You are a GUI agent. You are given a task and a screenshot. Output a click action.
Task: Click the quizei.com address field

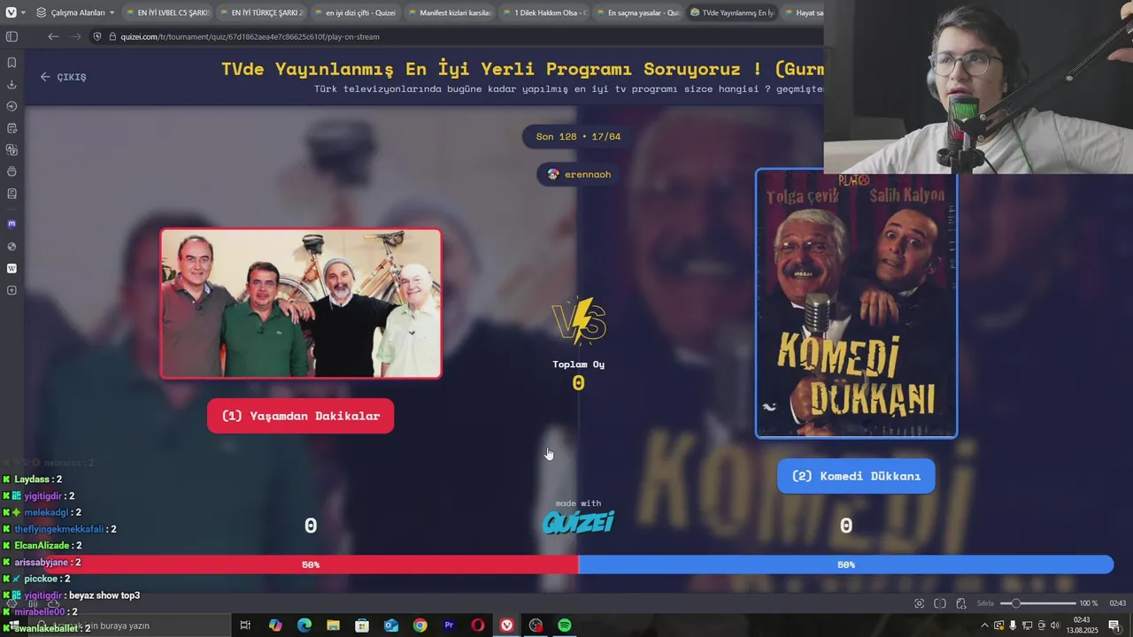(x=250, y=36)
